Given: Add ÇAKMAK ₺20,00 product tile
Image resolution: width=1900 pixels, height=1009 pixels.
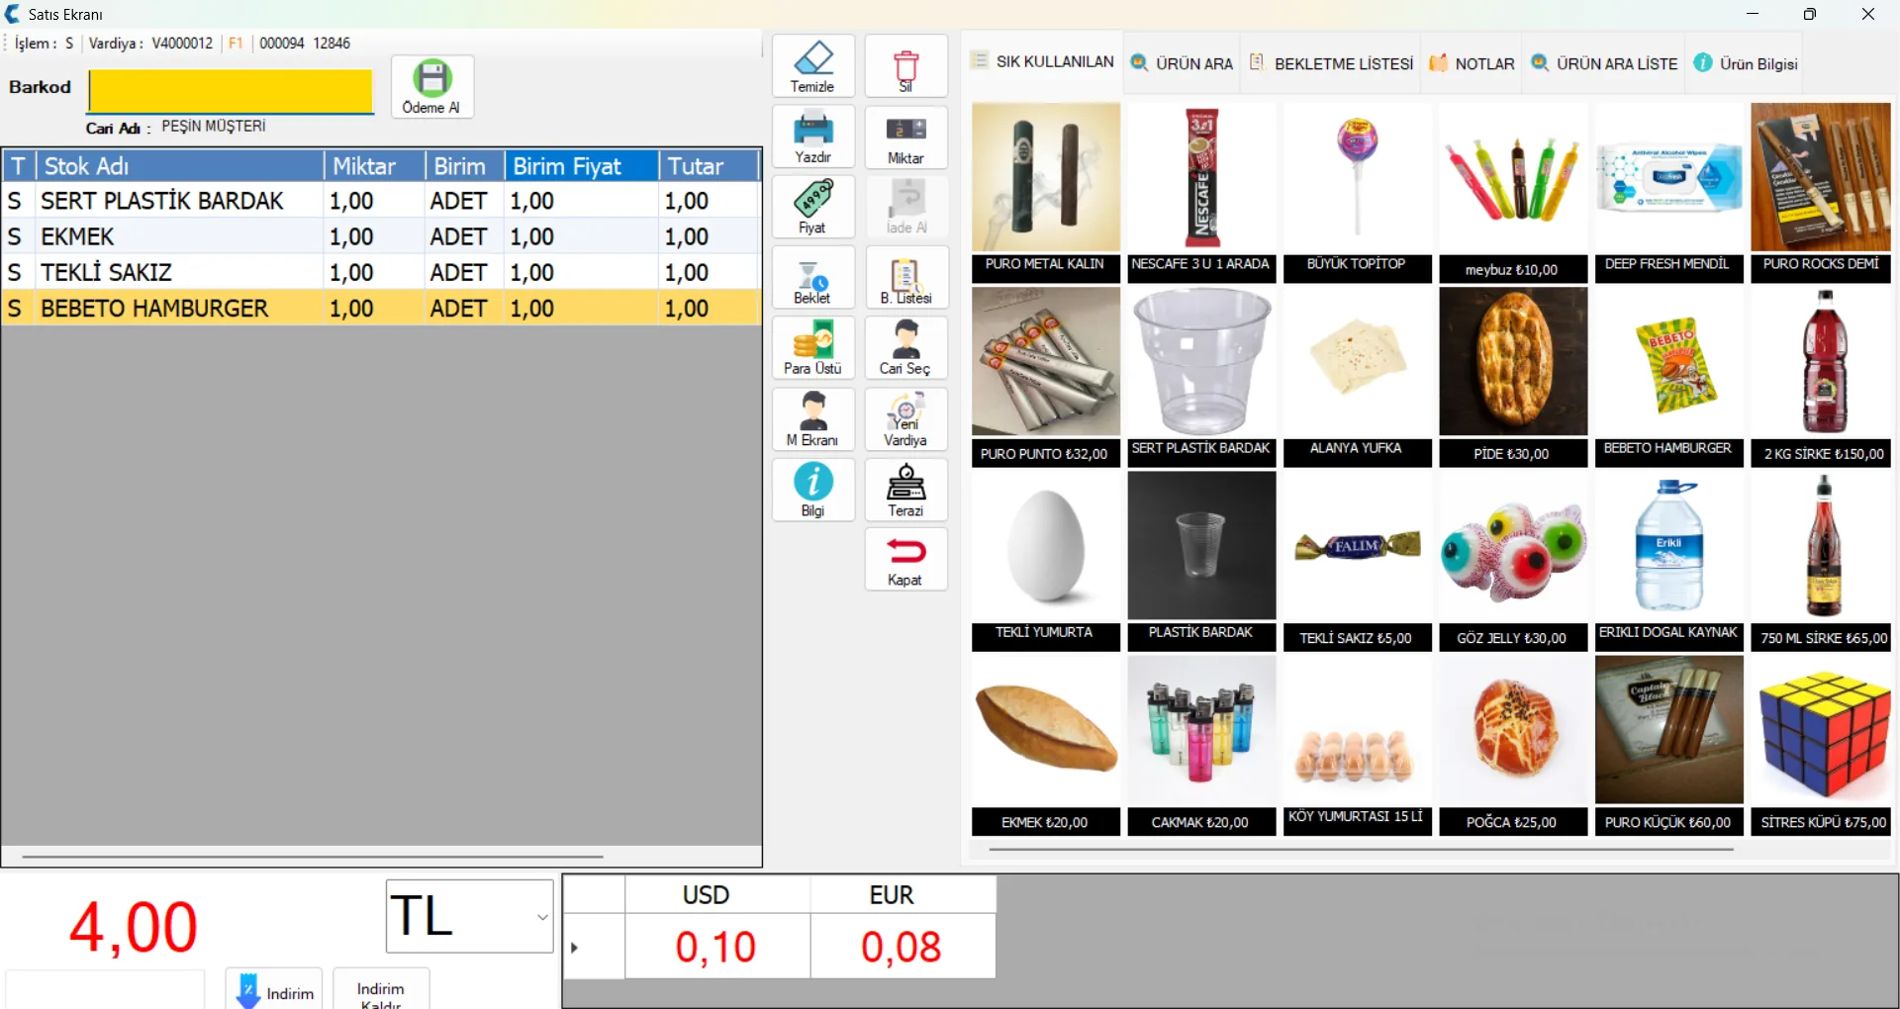Looking at the screenshot, I should 1201,746.
